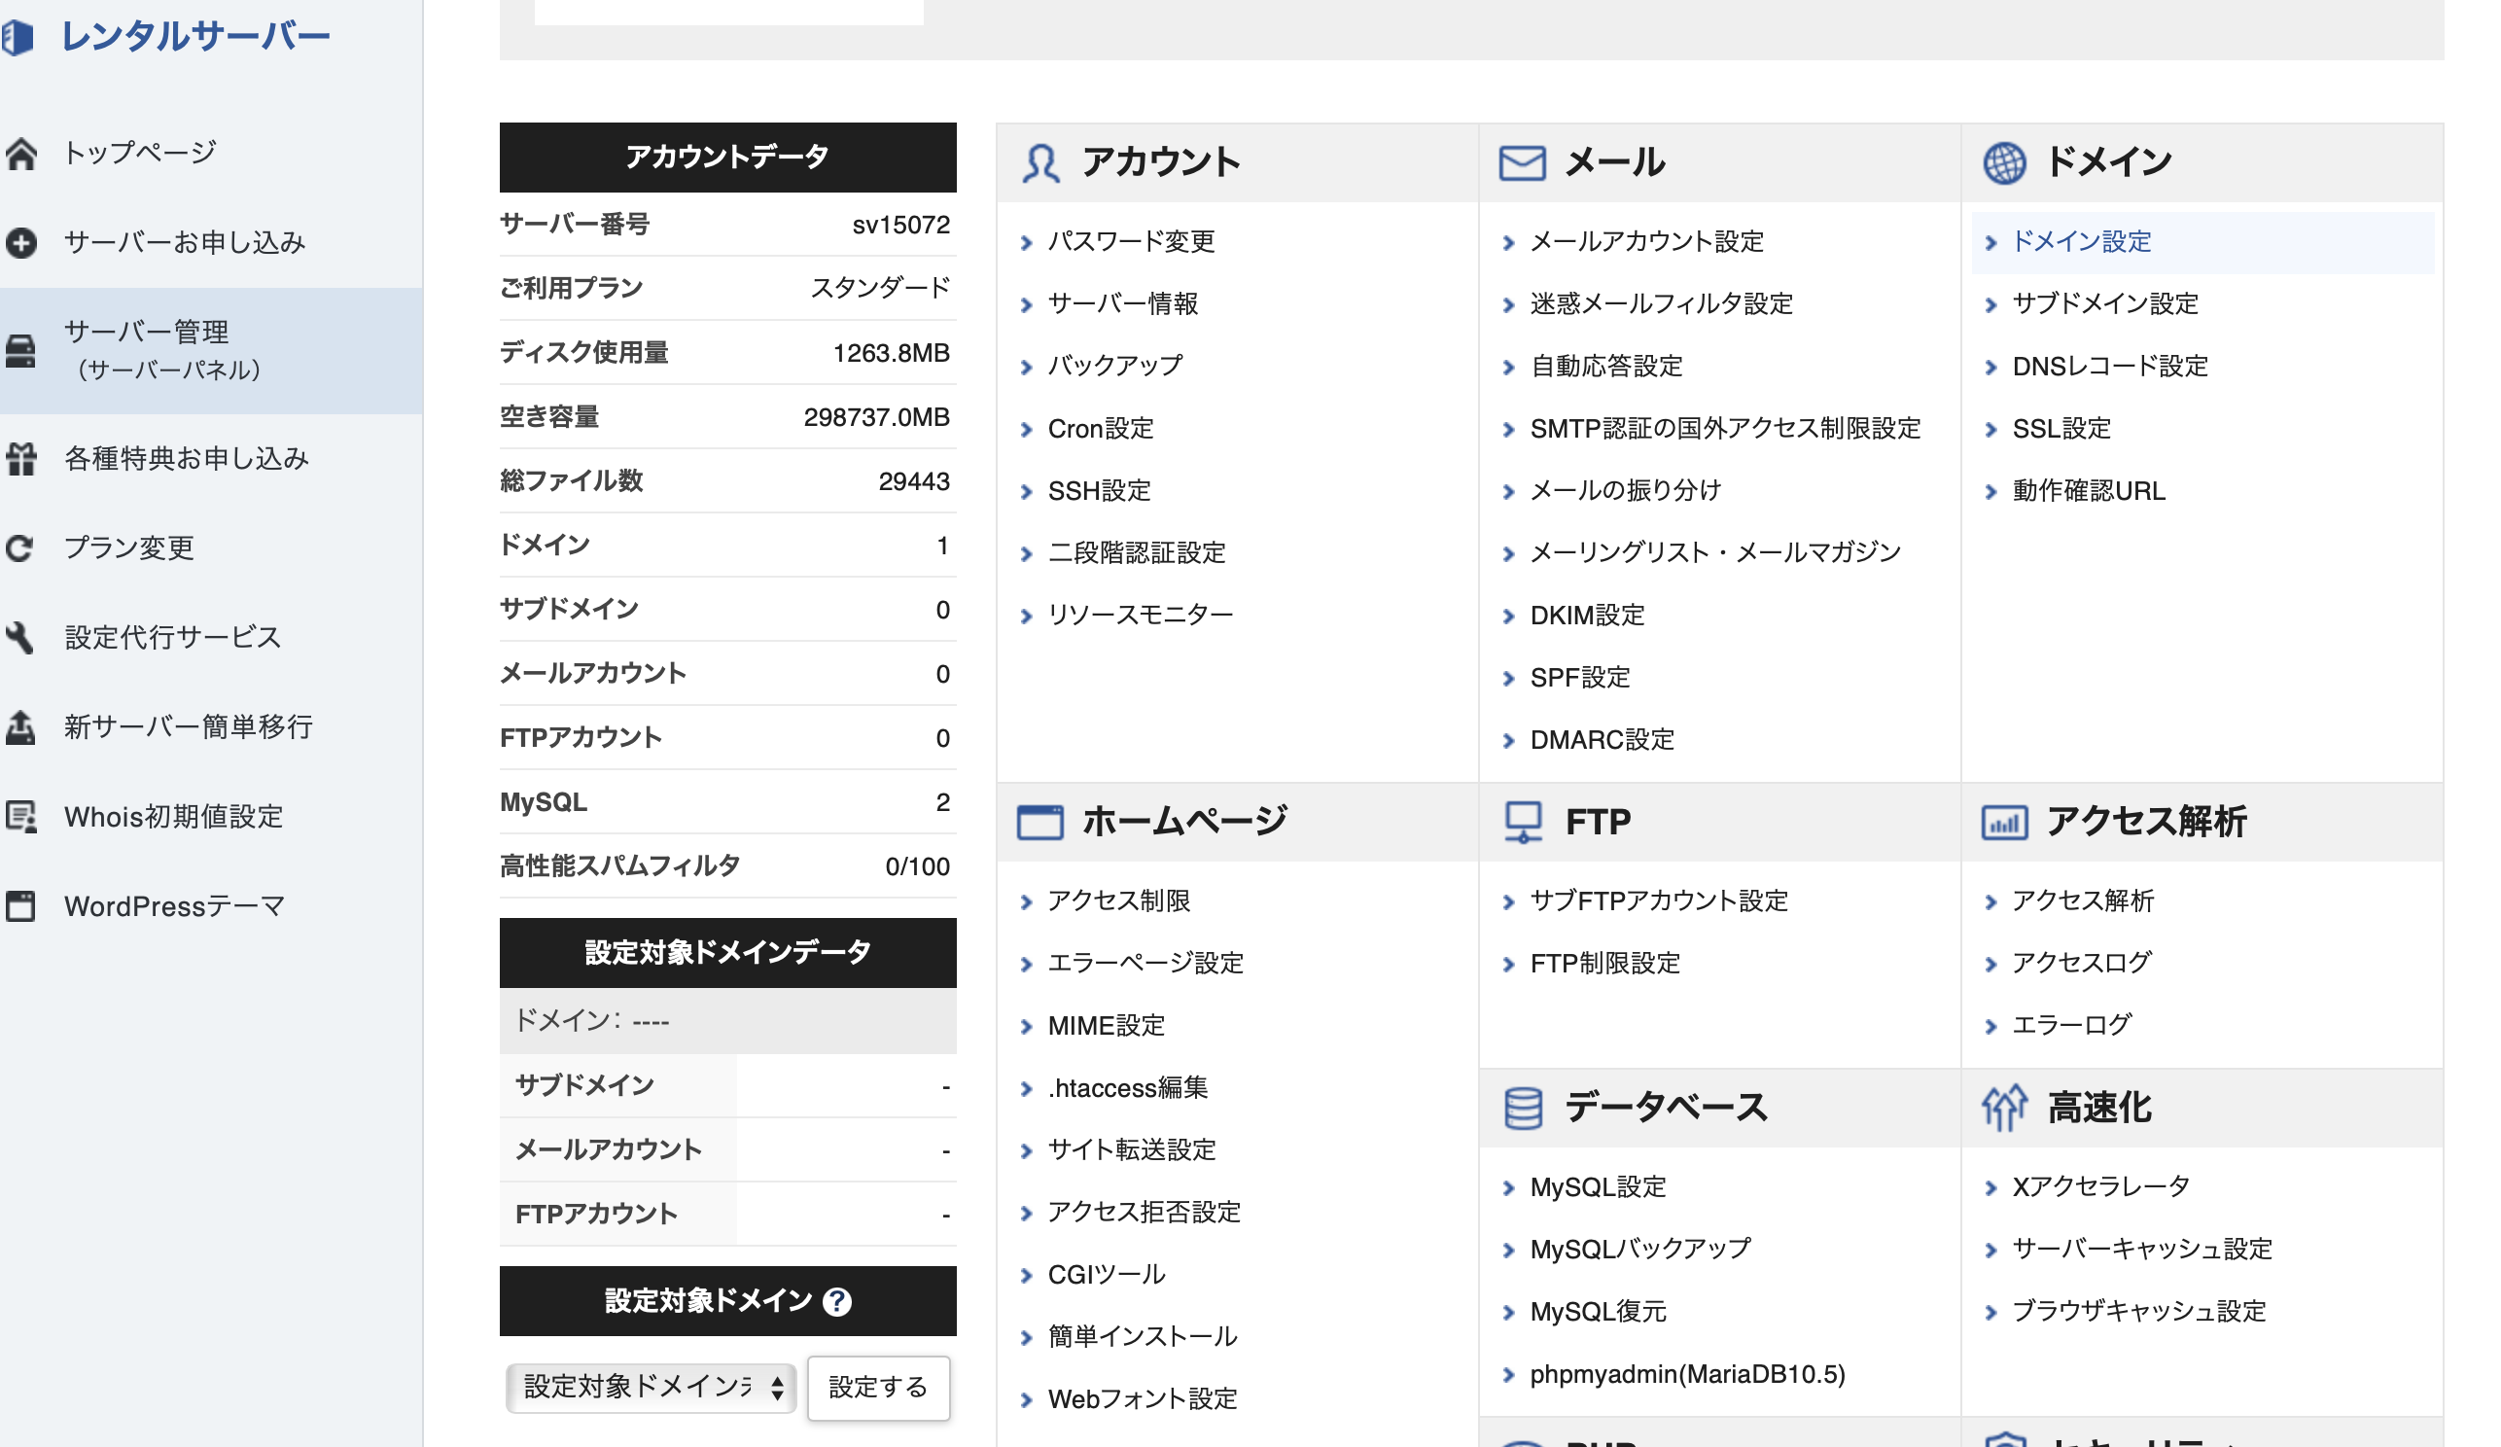Select Whois初期値設定 from sidebar menu
The height and width of the screenshot is (1447, 2501).
[x=174, y=817]
